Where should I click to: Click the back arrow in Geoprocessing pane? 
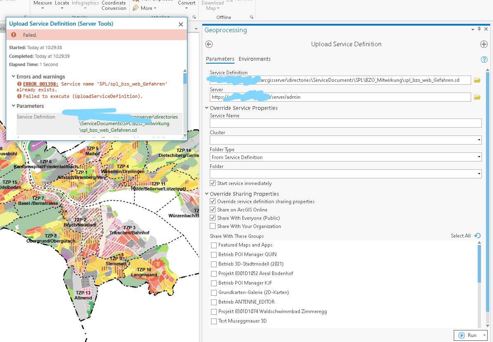click(x=209, y=44)
